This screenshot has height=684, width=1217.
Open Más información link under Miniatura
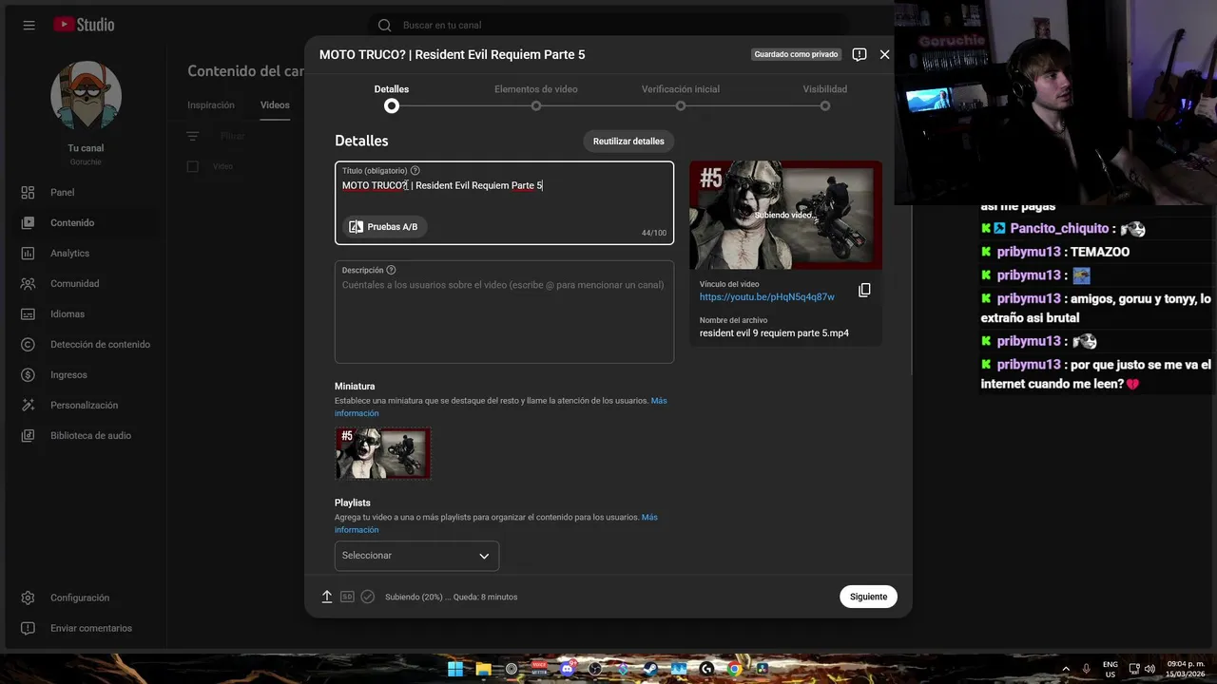click(x=501, y=407)
